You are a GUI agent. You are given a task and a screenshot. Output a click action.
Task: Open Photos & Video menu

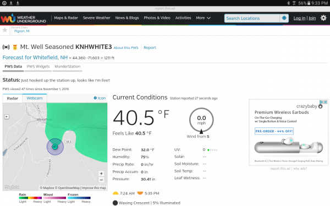point(157,18)
